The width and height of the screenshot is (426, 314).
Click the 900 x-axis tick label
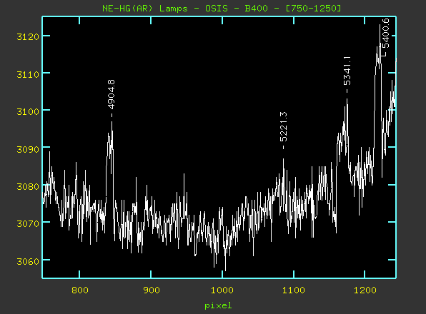152,290
